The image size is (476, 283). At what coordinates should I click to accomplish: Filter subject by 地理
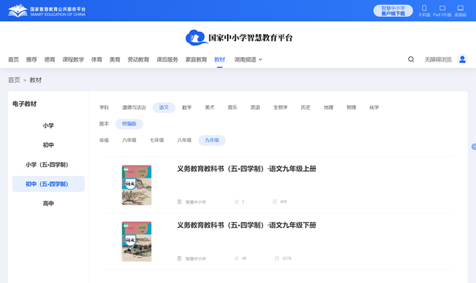328,107
